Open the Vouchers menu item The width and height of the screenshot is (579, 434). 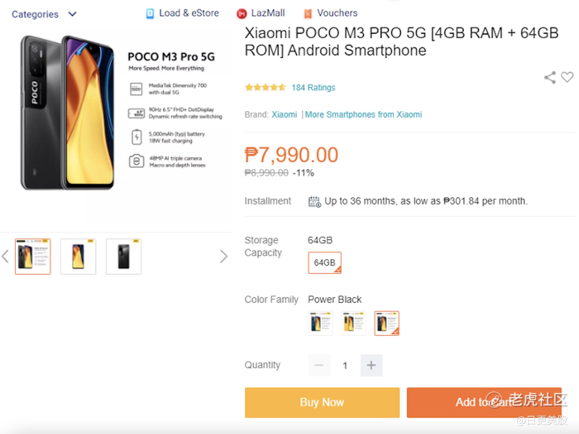337,13
